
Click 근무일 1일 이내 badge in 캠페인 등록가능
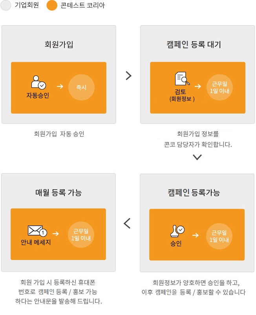point(219,236)
